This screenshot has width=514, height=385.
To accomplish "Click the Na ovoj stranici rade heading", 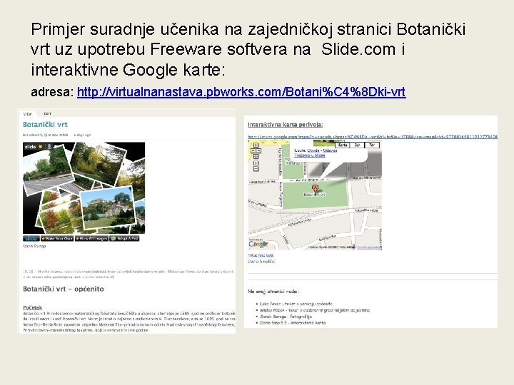I will (273, 292).
